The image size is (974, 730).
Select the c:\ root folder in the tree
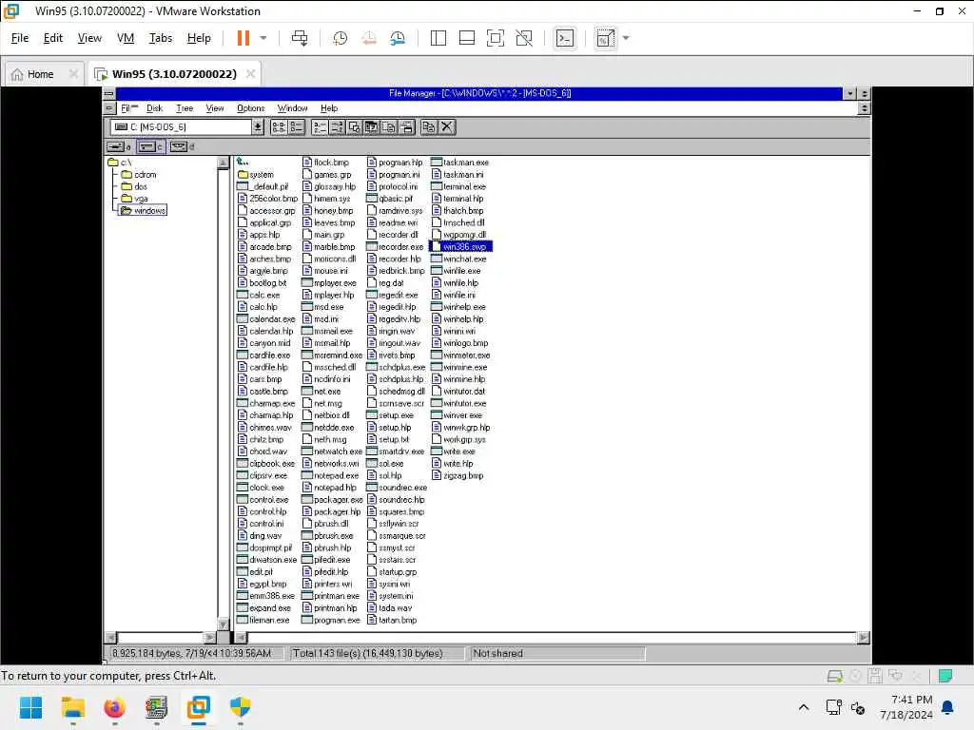tap(120, 163)
